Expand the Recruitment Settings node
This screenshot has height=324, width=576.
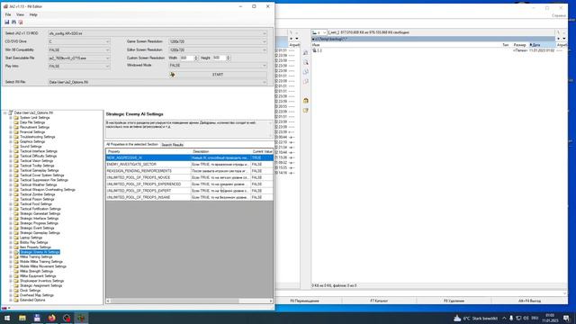(x=11, y=127)
